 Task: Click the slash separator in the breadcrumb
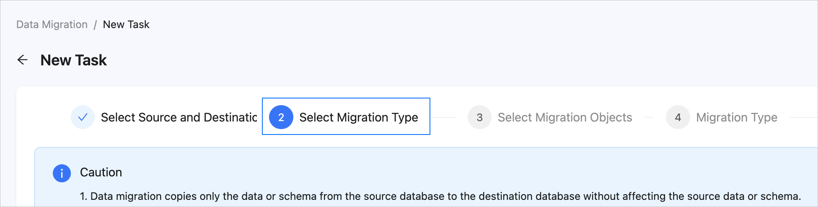pos(95,25)
